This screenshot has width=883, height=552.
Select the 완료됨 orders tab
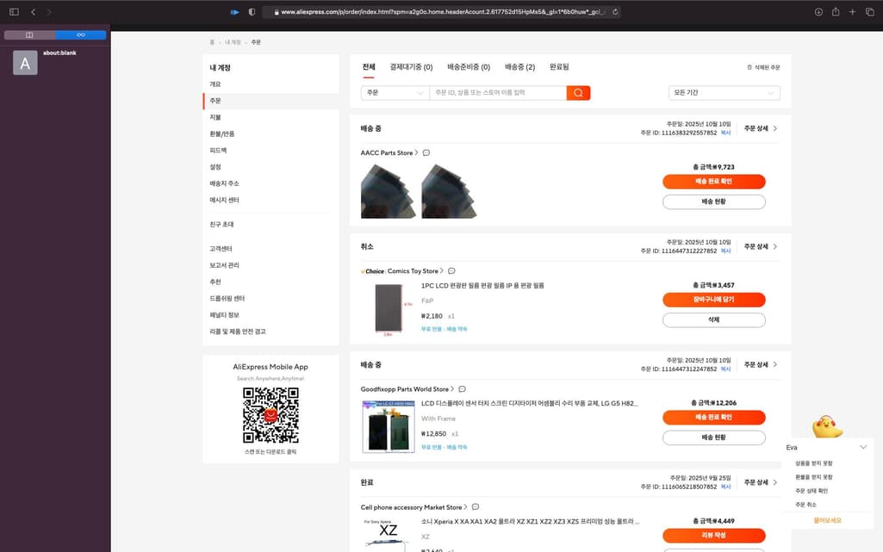(559, 67)
